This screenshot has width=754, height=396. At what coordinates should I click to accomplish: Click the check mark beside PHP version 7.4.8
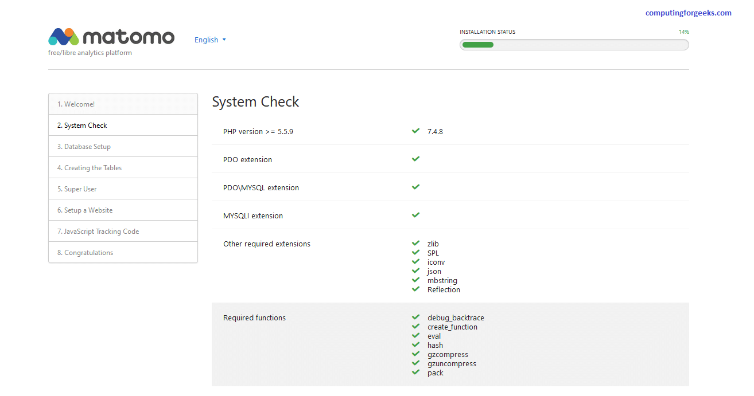(416, 131)
